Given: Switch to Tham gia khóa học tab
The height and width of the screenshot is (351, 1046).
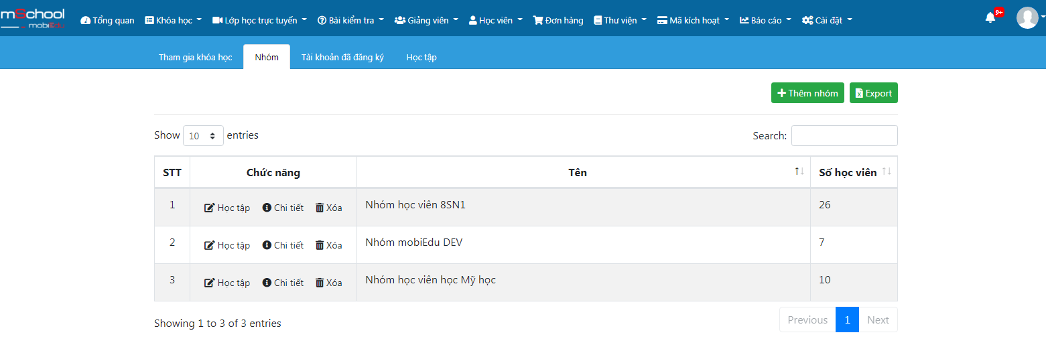Looking at the screenshot, I should (195, 57).
